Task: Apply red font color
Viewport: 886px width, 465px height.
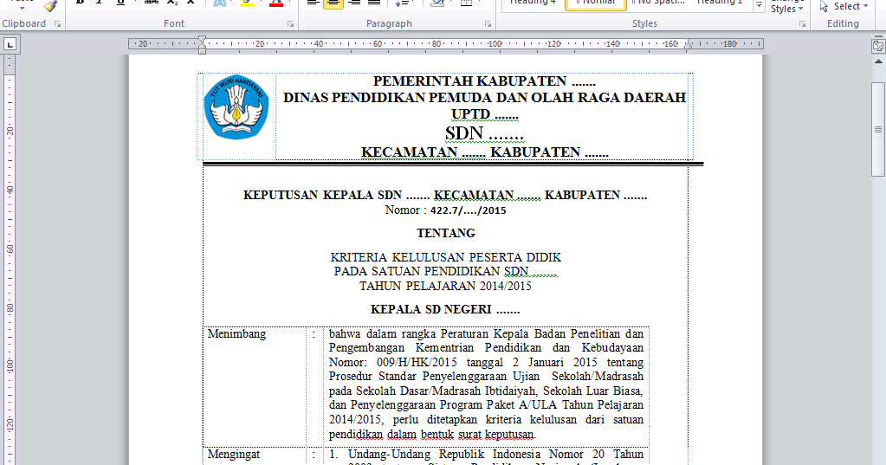Action: [275, 3]
